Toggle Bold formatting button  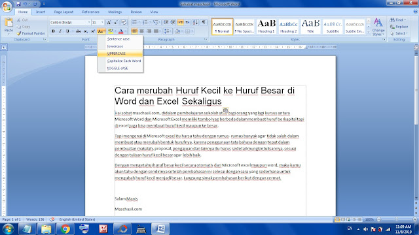pos(53,31)
